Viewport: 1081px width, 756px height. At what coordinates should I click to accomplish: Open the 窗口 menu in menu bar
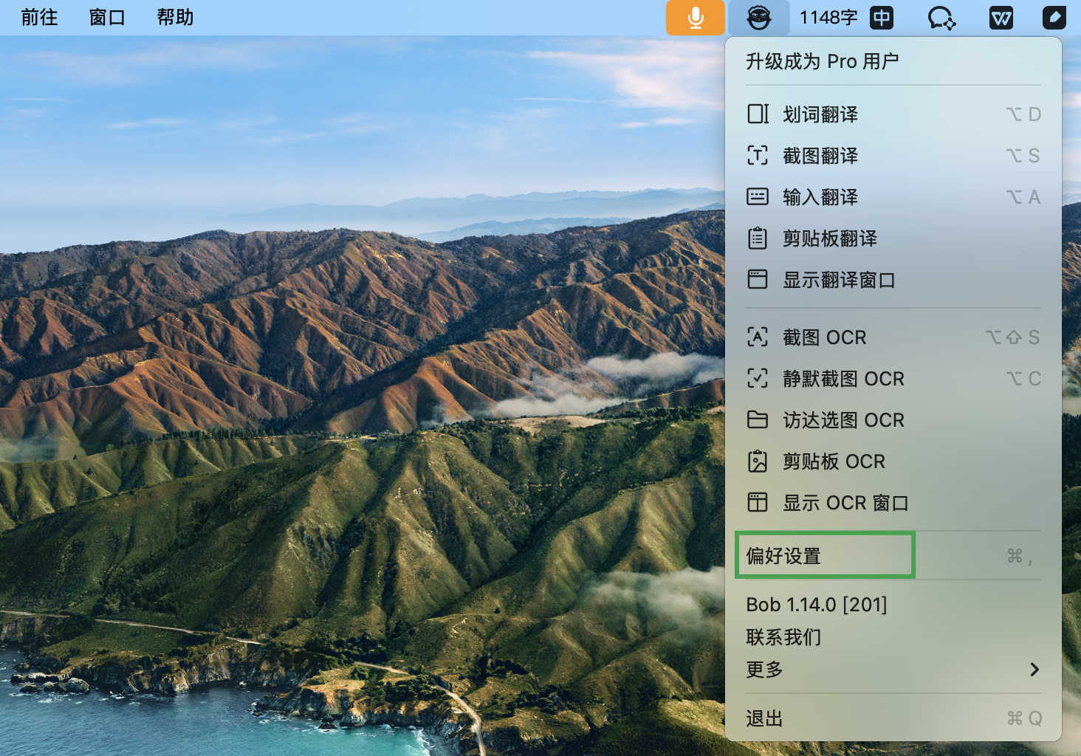pos(107,17)
